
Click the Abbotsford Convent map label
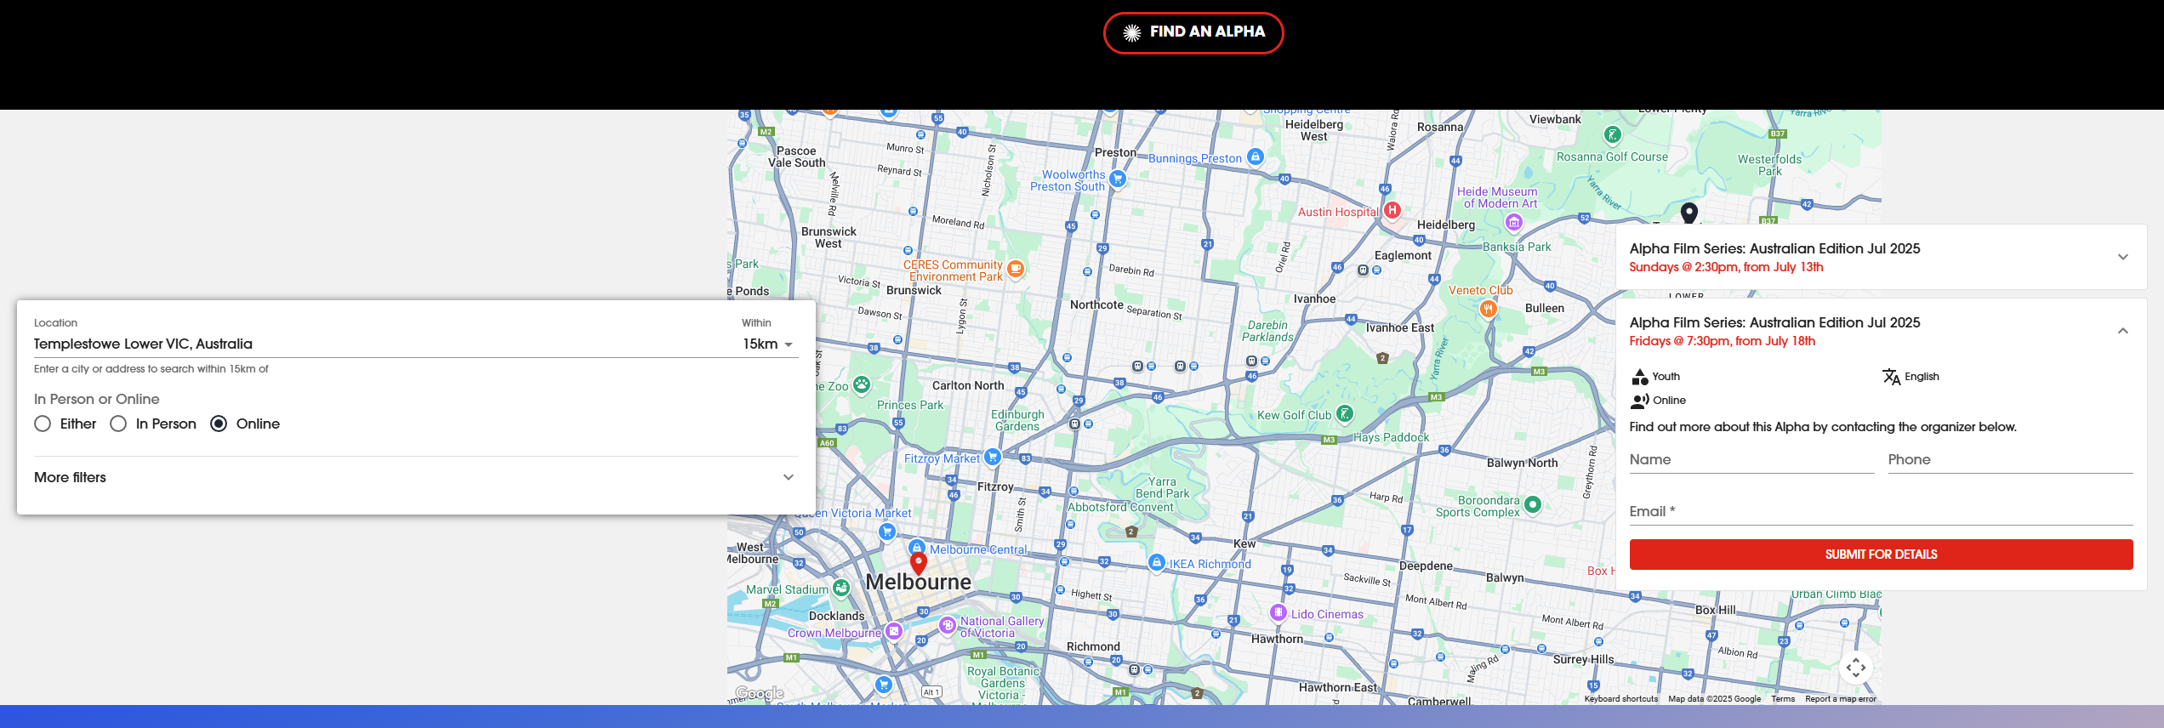pos(1120,508)
